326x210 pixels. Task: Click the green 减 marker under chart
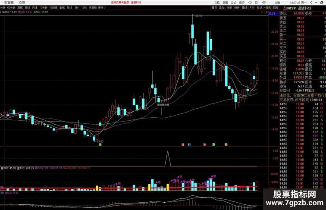click(x=100, y=144)
